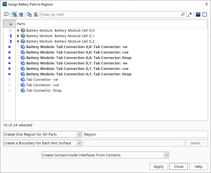
Task: Click the copy selection toolbar icon
Action: (29, 15)
